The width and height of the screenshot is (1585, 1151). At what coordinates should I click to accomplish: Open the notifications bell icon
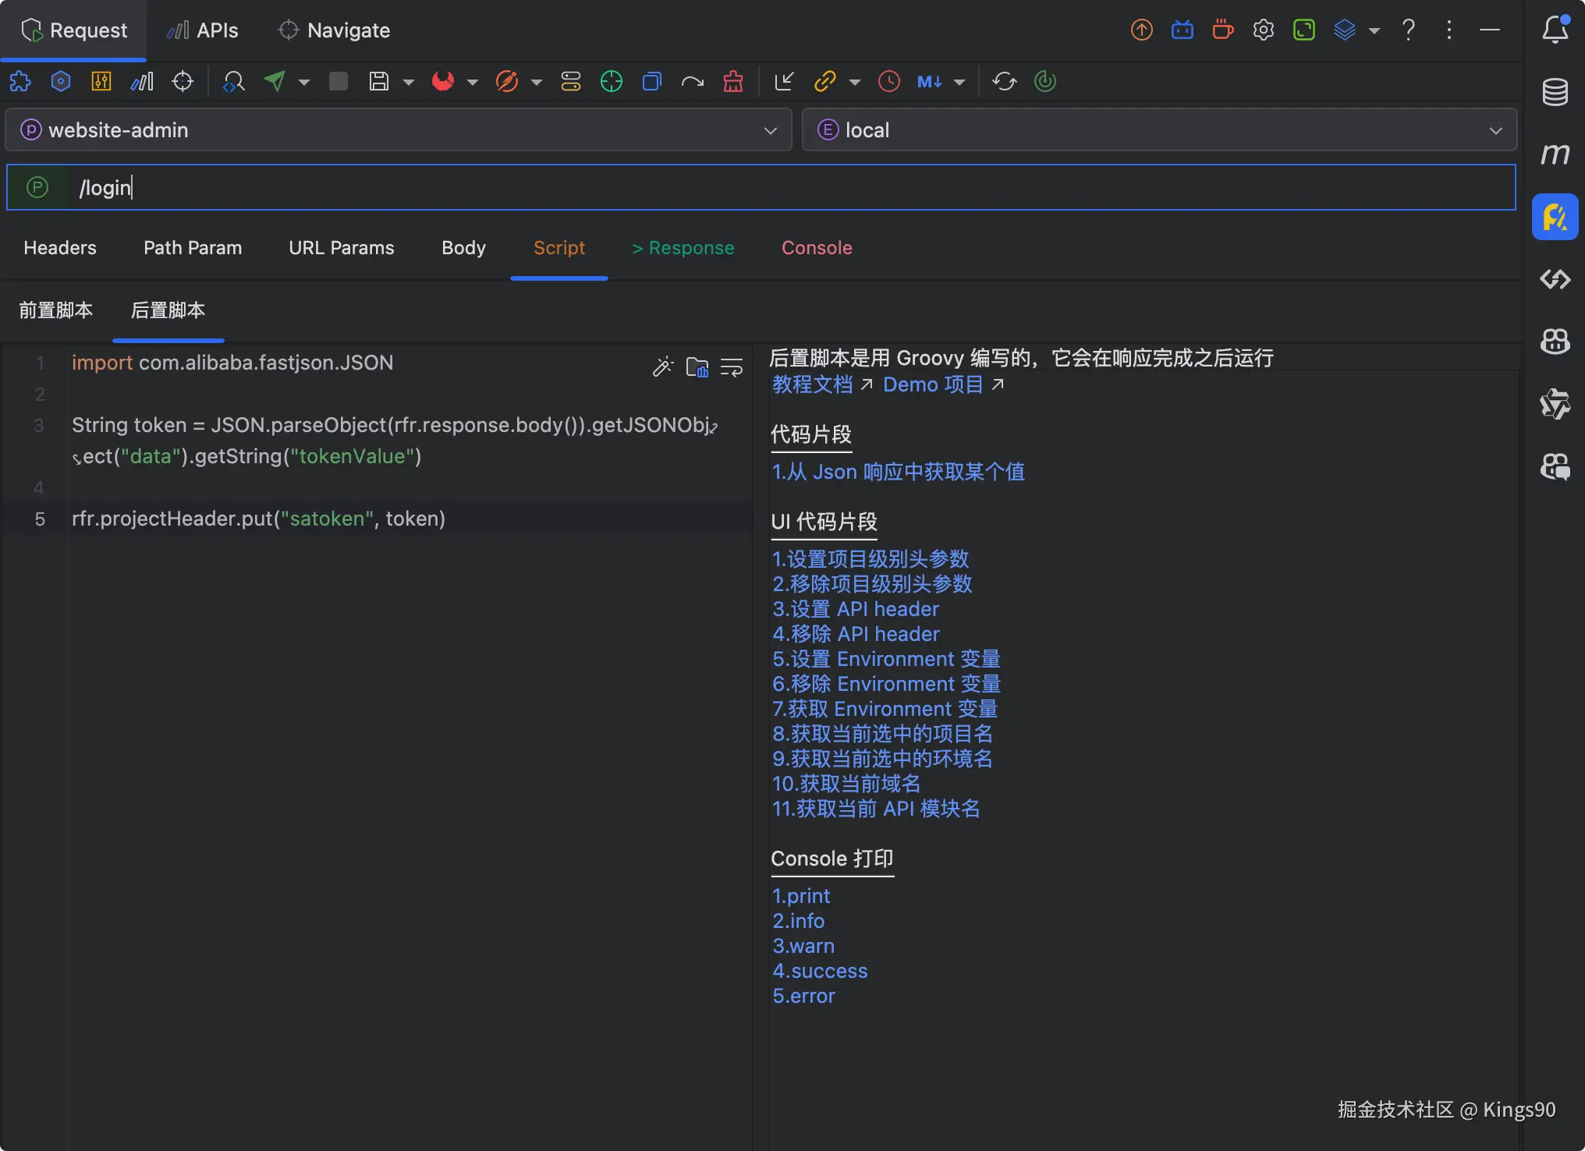[x=1555, y=30]
